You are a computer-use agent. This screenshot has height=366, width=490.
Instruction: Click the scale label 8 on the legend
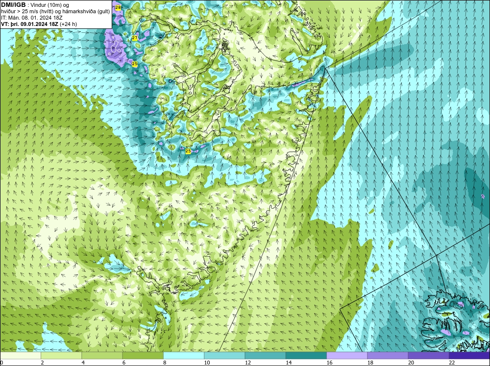(165, 363)
